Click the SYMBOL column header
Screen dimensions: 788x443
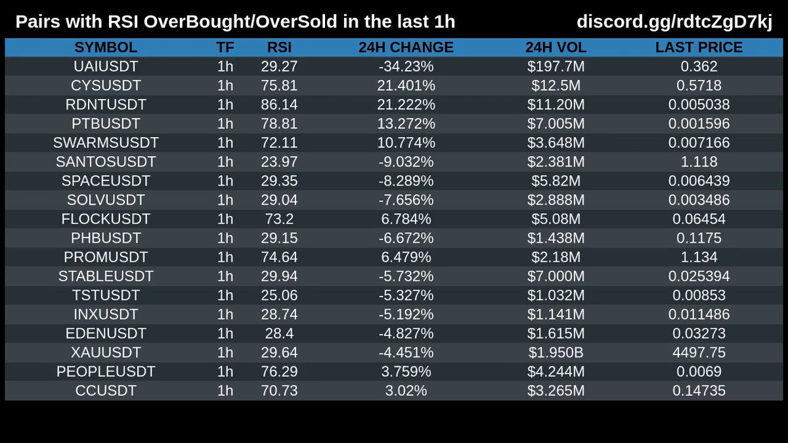click(x=106, y=47)
